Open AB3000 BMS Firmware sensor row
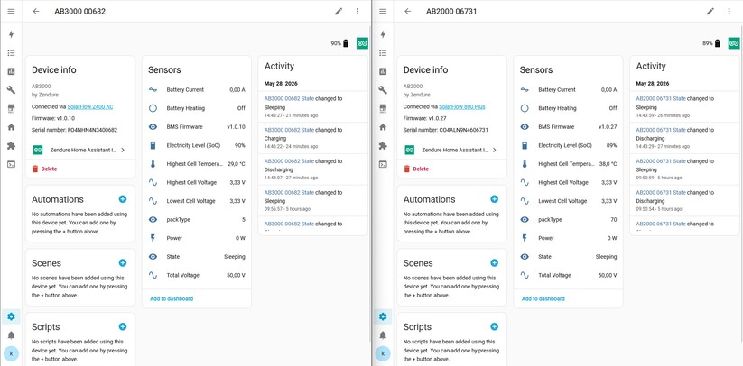The image size is (743, 366). tap(197, 127)
